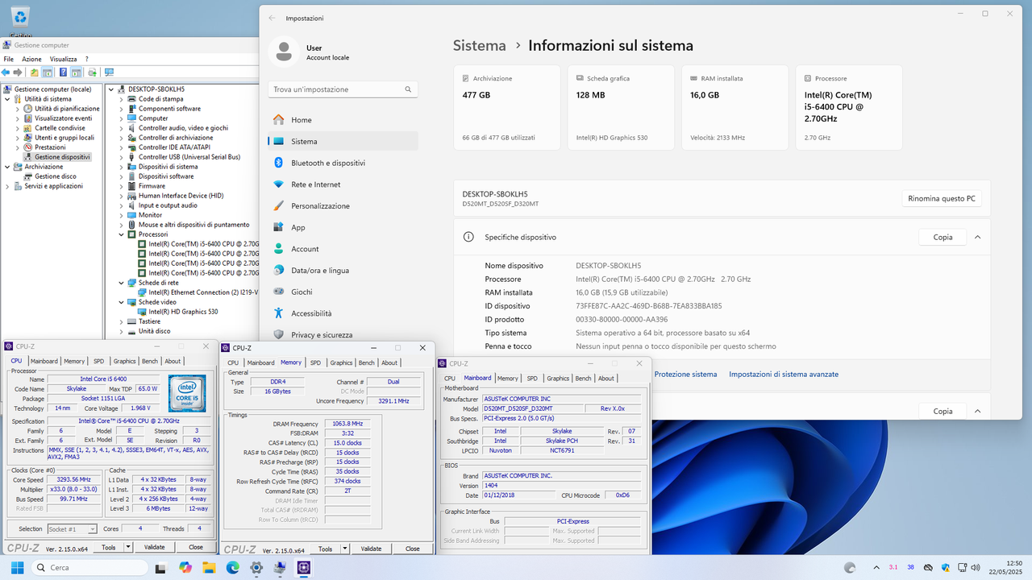Image resolution: width=1032 pixels, height=580 pixels.
Task: Click Copia next to Specifiche dispositivo
Action: (x=943, y=238)
